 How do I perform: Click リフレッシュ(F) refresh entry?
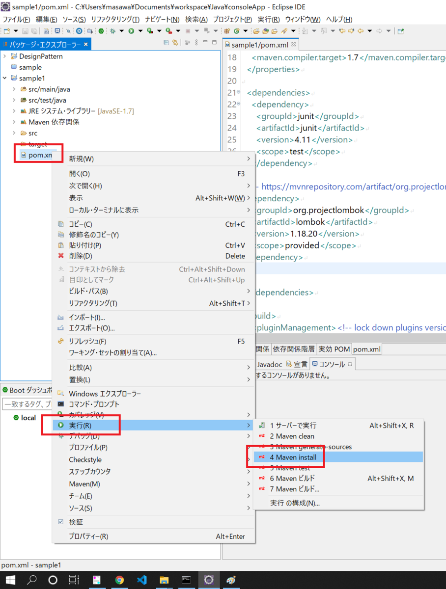pyautogui.click(x=153, y=341)
